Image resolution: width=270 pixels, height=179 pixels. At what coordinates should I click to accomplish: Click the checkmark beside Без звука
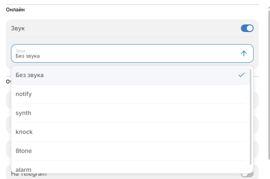point(241,75)
